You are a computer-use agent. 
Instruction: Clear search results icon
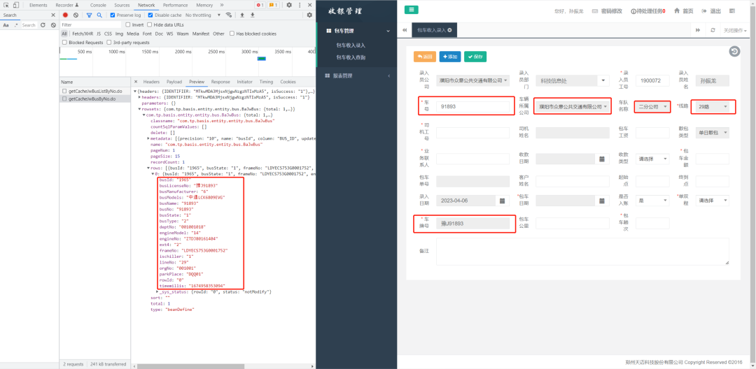(x=52, y=24)
